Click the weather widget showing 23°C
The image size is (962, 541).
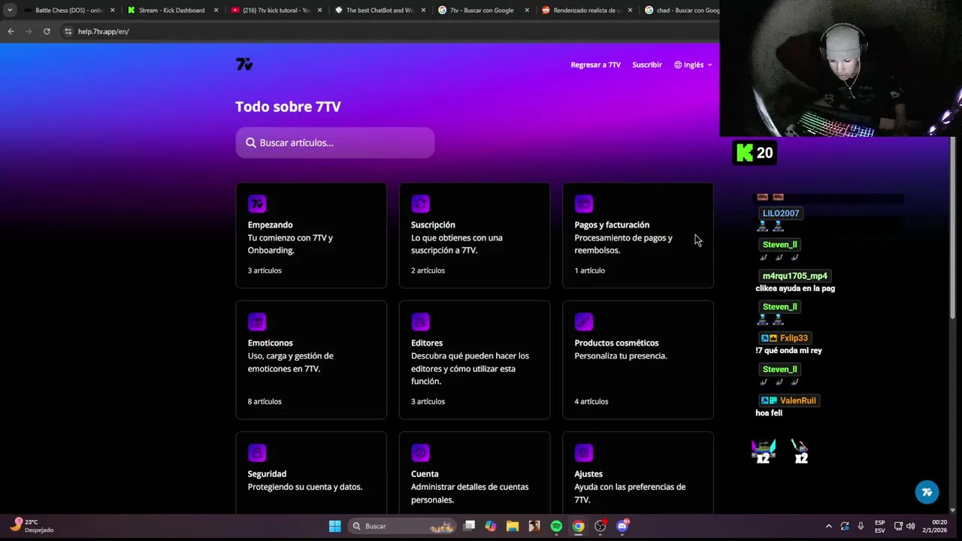tap(32, 525)
